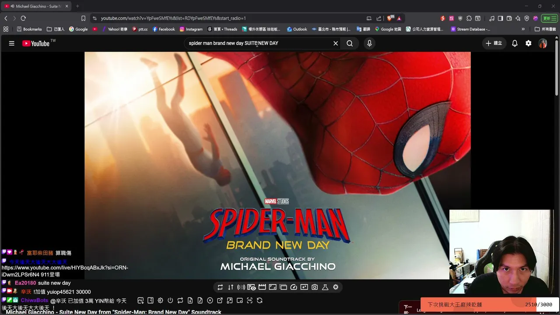Click the clapperboard cinema mode icon

click(262, 287)
